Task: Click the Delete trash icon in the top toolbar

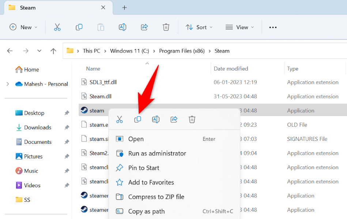Action: coord(166,27)
